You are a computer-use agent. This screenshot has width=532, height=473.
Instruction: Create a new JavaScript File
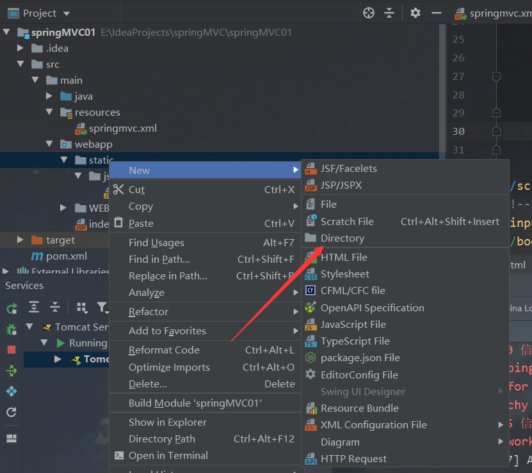pyautogui.click(x=405, y=324)
